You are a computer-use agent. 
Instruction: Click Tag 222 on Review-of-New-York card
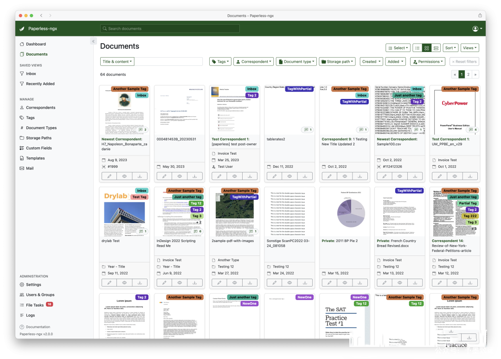[x=470, y=216]
